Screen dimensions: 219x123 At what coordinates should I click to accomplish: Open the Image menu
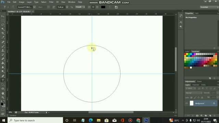pyautogui.click(x=22, y=2)
